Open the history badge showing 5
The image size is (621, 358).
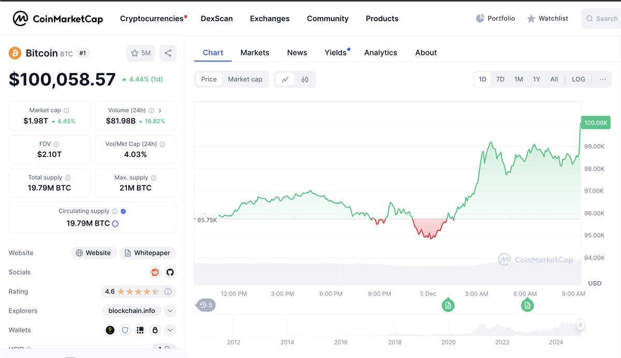(x=206, y=305)
